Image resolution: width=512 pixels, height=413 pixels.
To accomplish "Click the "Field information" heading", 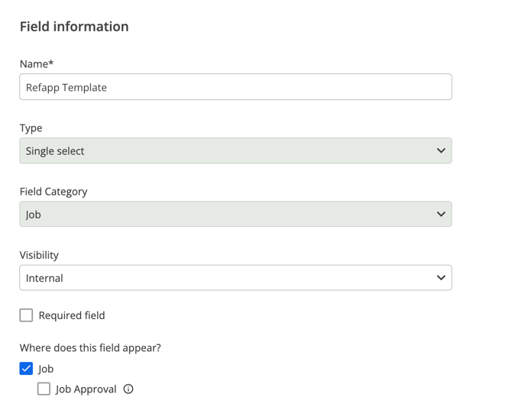I will pos(74,27).
